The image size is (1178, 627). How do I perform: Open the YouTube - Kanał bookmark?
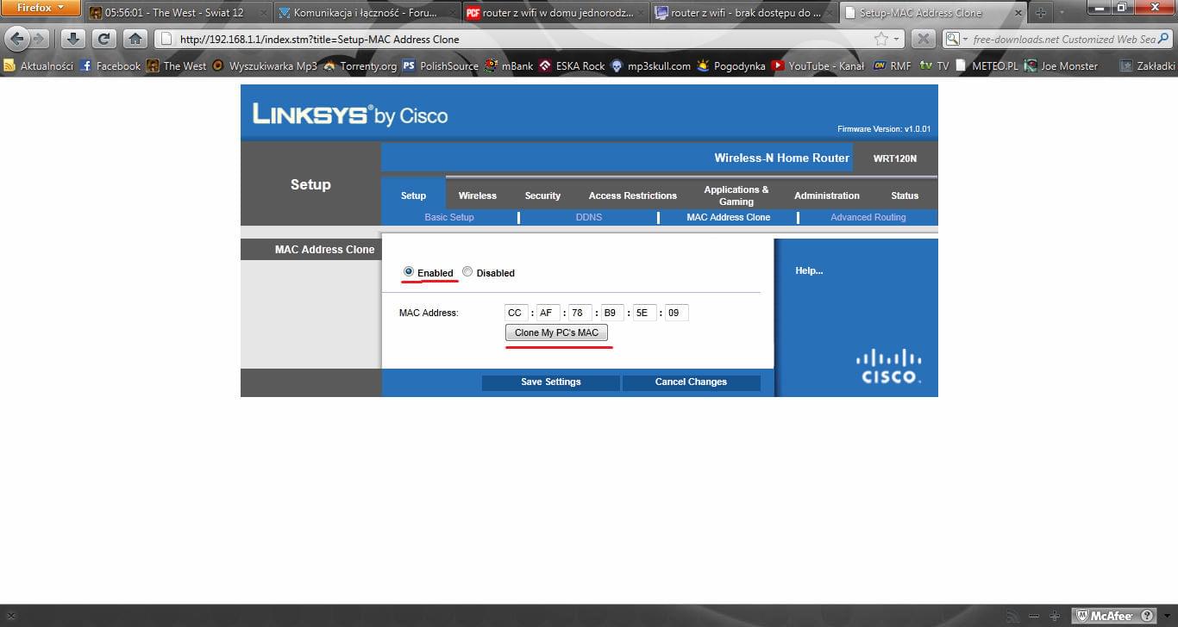point(818,65)
